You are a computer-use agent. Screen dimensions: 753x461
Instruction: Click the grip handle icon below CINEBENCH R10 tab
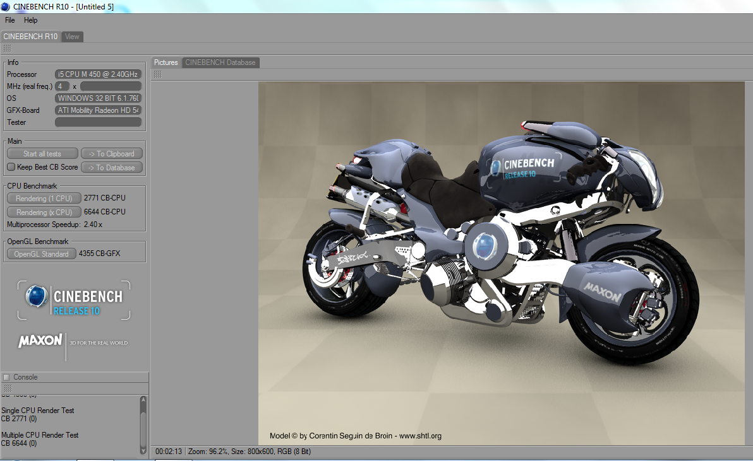click(7, 49)
